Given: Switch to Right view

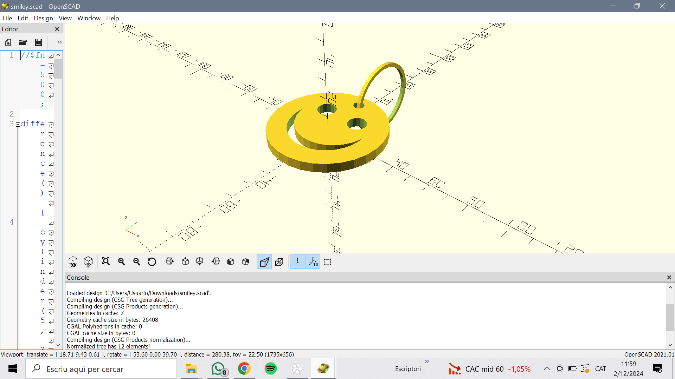Looking at the screenshot, I should point(170,261).
